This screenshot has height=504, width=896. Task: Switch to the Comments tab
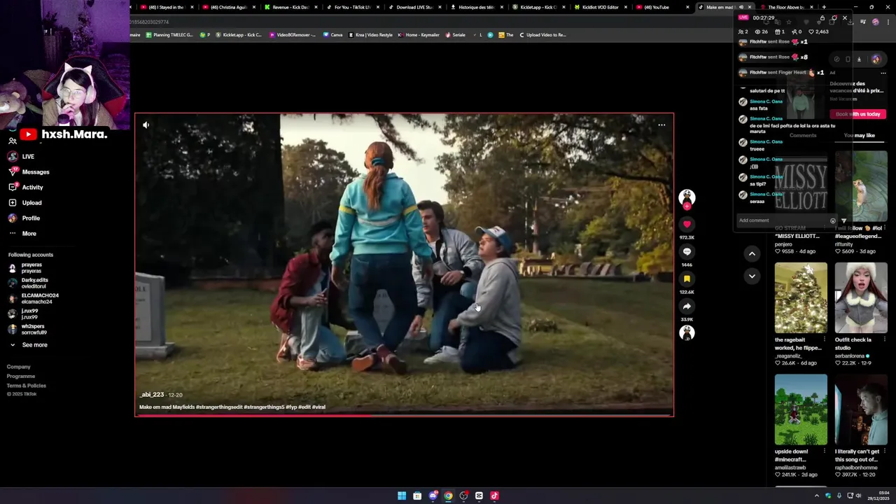coord(803,135)
